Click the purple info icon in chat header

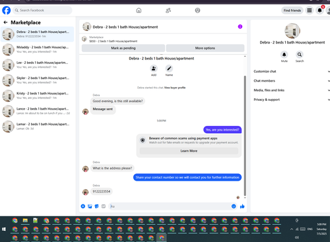[x=240, y=26]
